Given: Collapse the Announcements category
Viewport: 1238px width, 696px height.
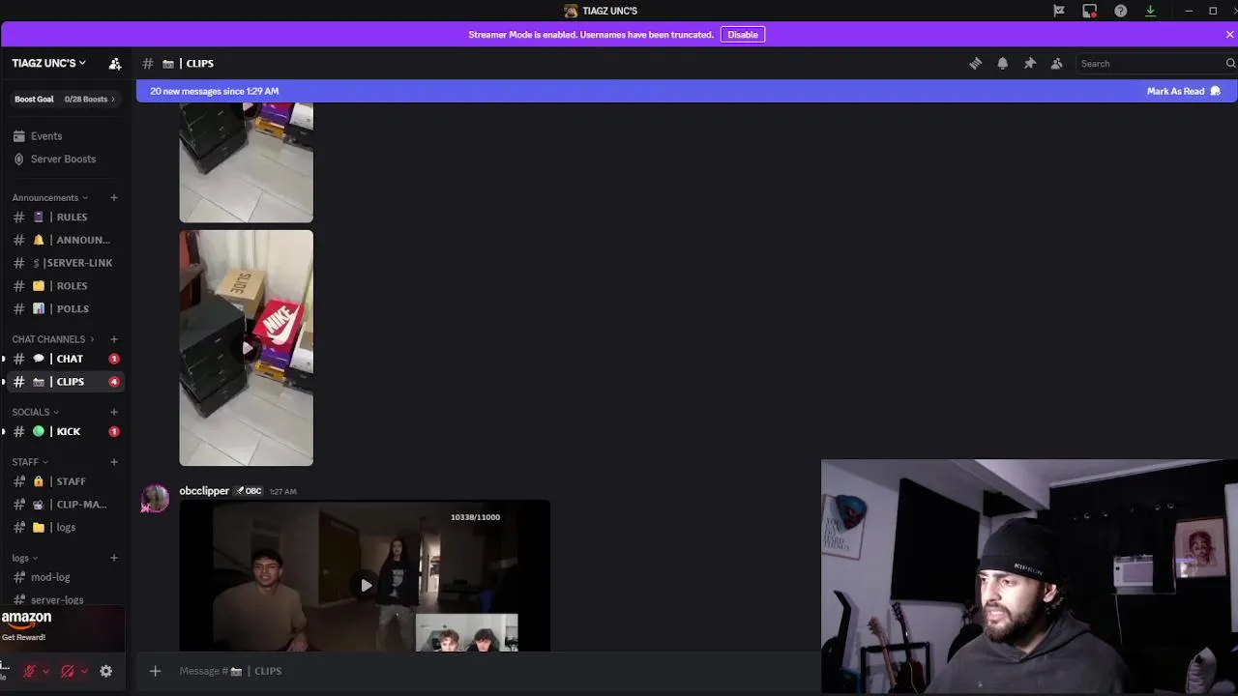Looking at the screenshot, I should (x=49, y=197).
